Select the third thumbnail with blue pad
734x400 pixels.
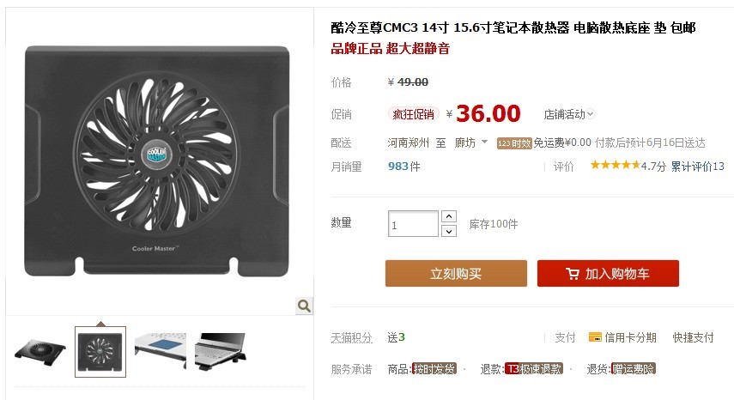[x=160, y=351]
